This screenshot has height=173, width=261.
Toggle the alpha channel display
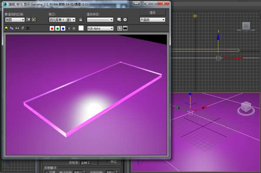coord(68,29)
